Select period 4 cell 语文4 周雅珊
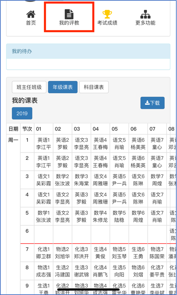This screenshot has height=295, width=177. (100, 198)
